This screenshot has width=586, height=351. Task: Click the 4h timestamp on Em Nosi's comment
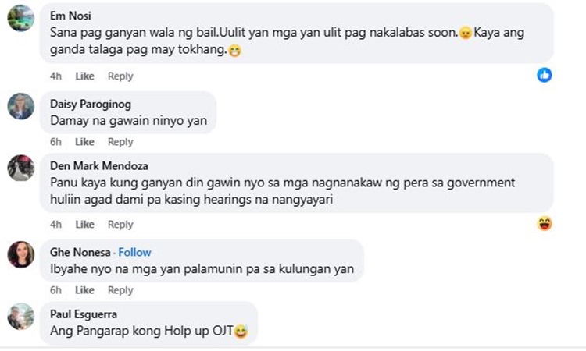point(55,76)
